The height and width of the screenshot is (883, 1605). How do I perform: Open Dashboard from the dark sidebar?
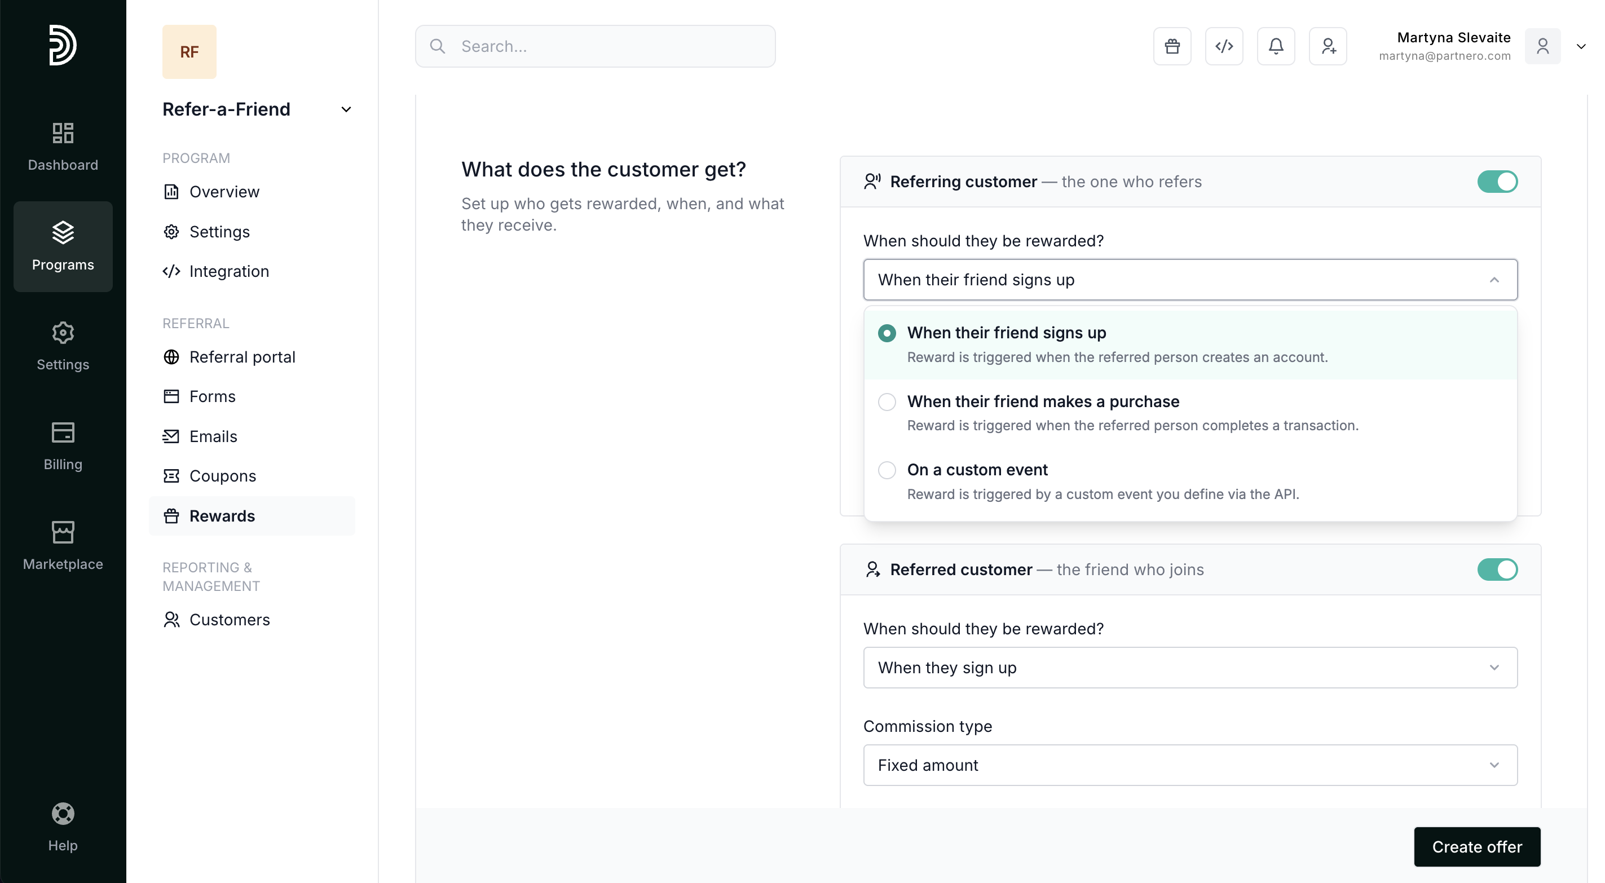pyautogui.click(x=63, y=147)
